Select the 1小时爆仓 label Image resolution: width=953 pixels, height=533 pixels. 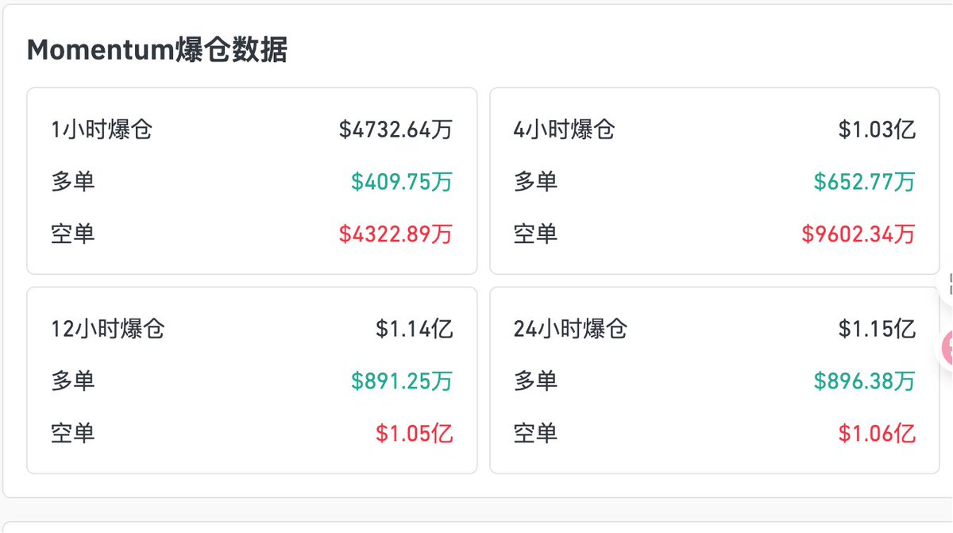(102, 129)
